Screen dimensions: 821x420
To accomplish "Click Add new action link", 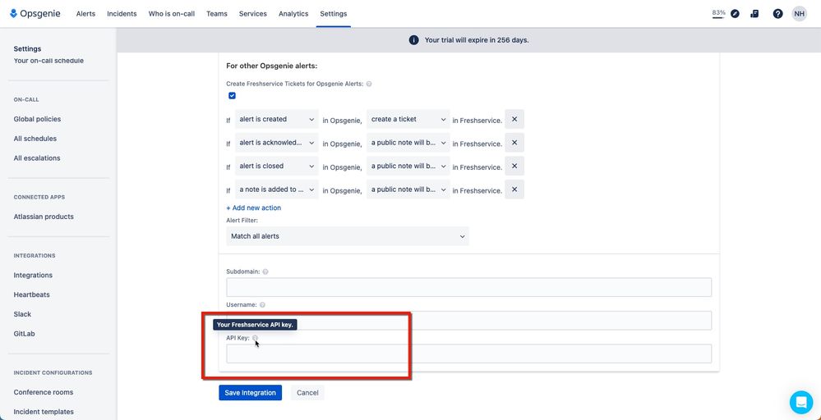I will click(x=253, y=208).
